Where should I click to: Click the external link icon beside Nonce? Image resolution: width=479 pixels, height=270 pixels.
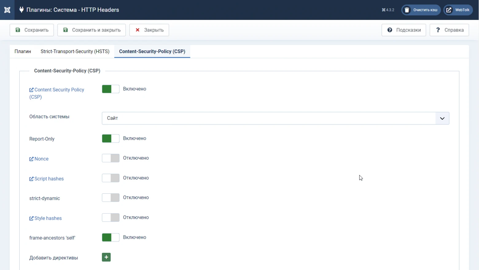click(x=31, y=159)
